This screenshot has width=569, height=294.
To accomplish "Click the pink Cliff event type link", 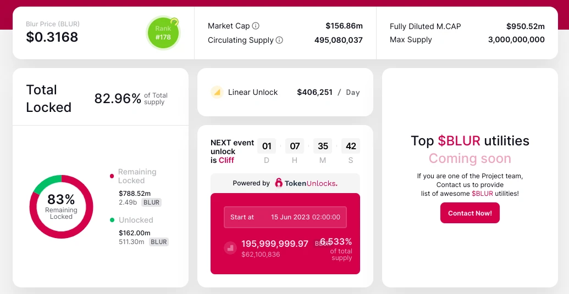I will (227, 160).
